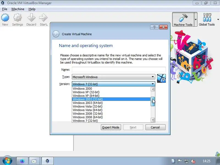
Task: Expand the Machine Tools dropdown arrow
Action: tap(196, 19)
